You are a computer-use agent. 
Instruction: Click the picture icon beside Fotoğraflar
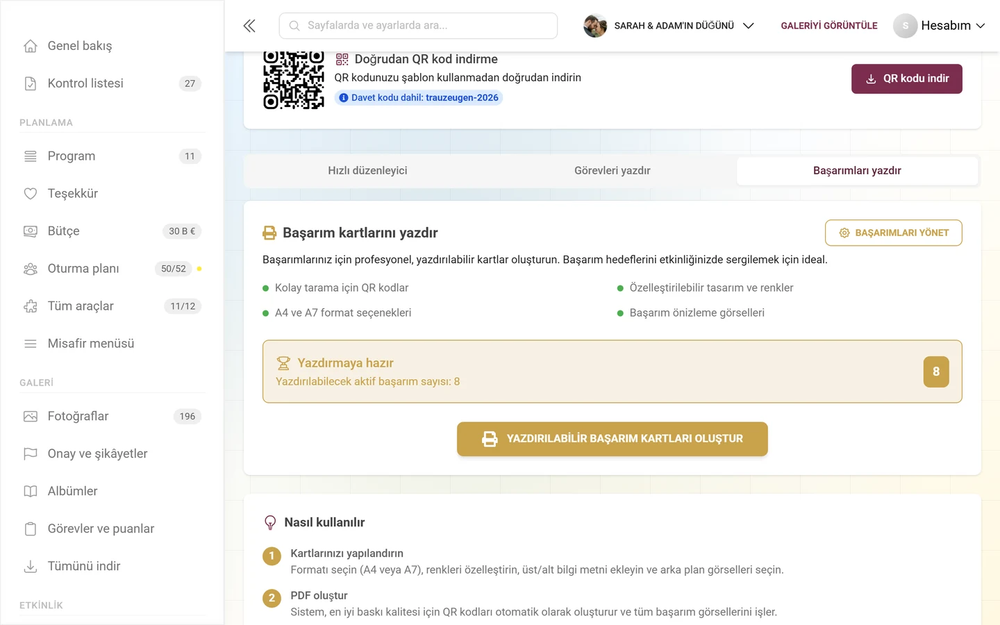point(31,417)
